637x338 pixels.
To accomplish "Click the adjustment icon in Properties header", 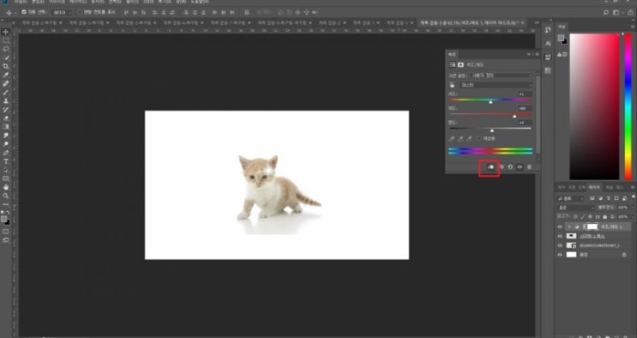I will (x=452, y=64).
